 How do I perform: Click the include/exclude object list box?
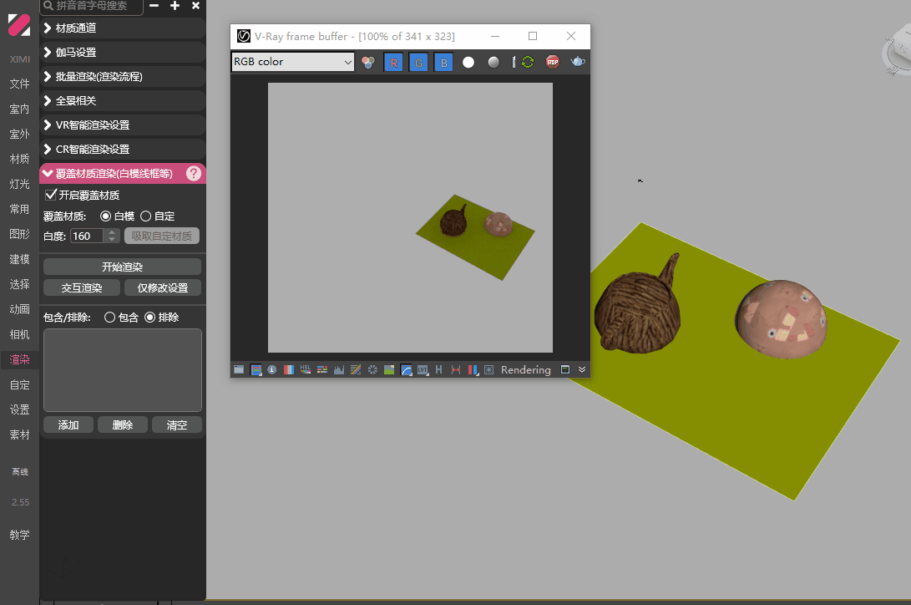tap(123, 370)
